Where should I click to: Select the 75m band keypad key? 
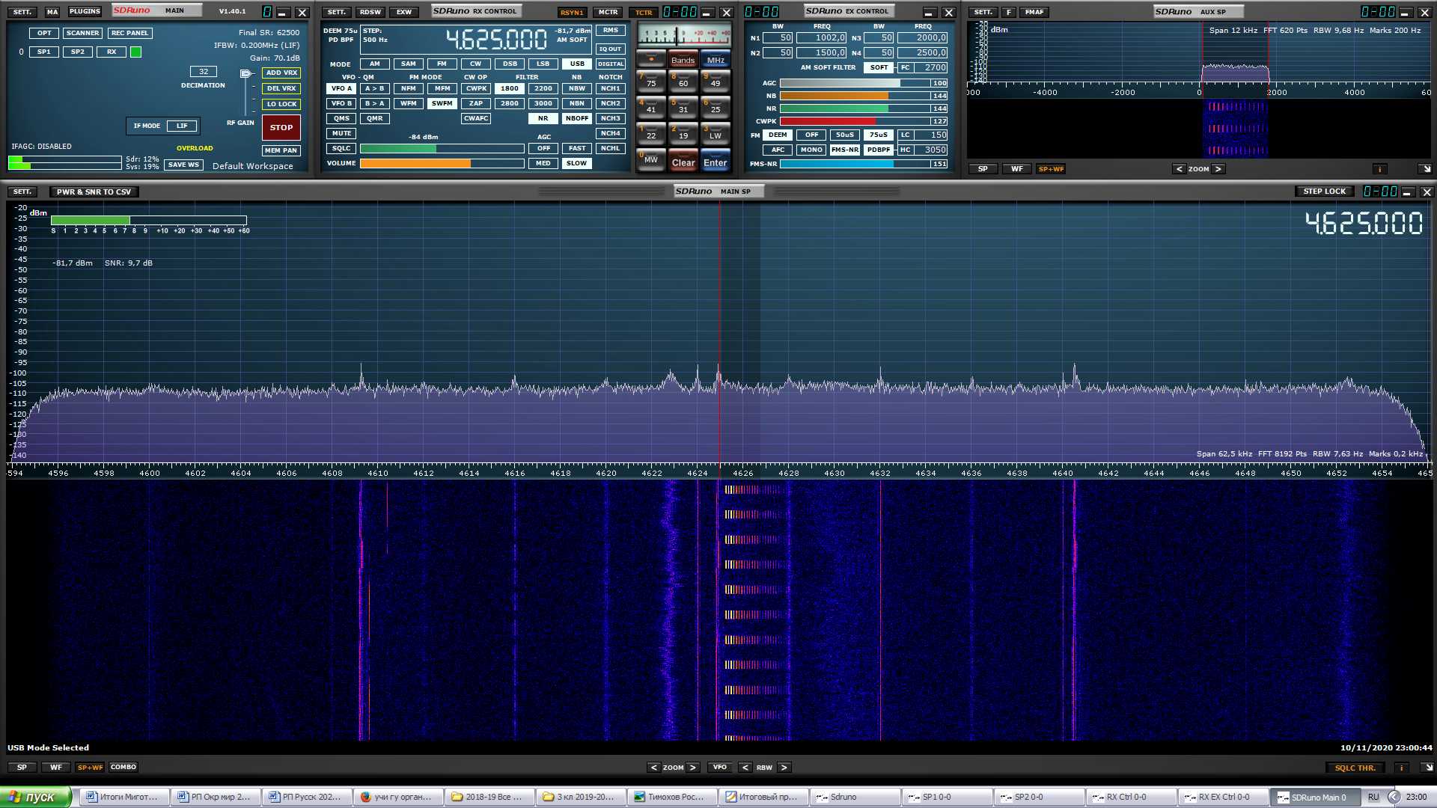pos(651,82)
